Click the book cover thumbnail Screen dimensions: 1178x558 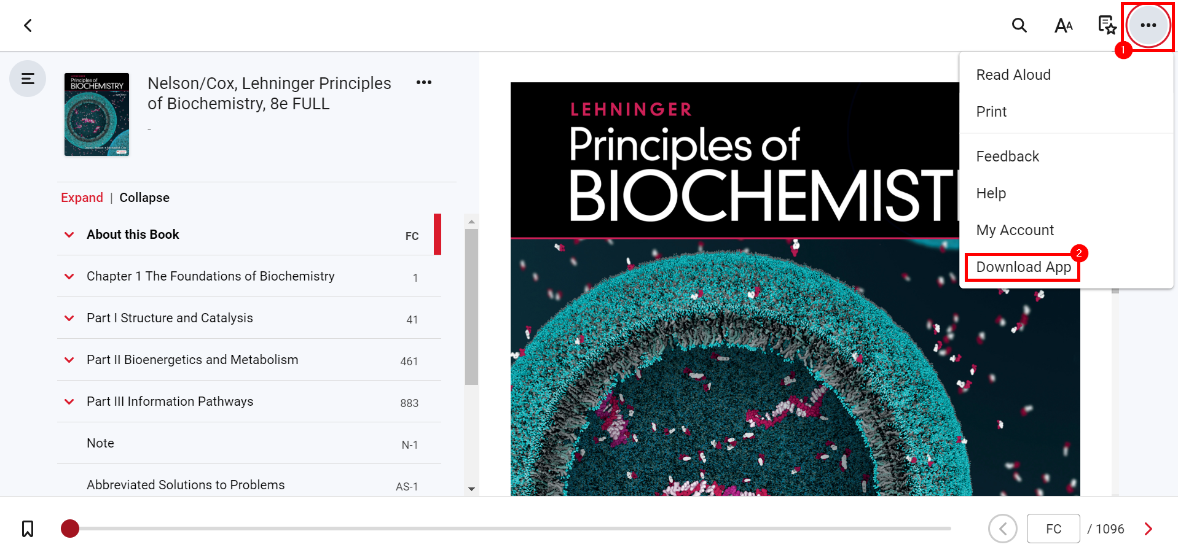click(x=96, y=115)
